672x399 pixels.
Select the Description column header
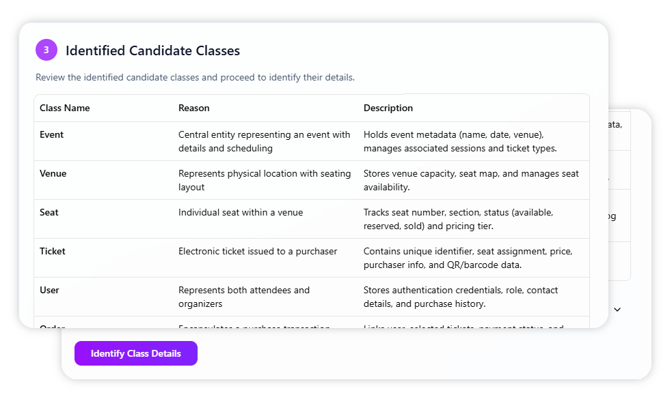coord(388,108)
